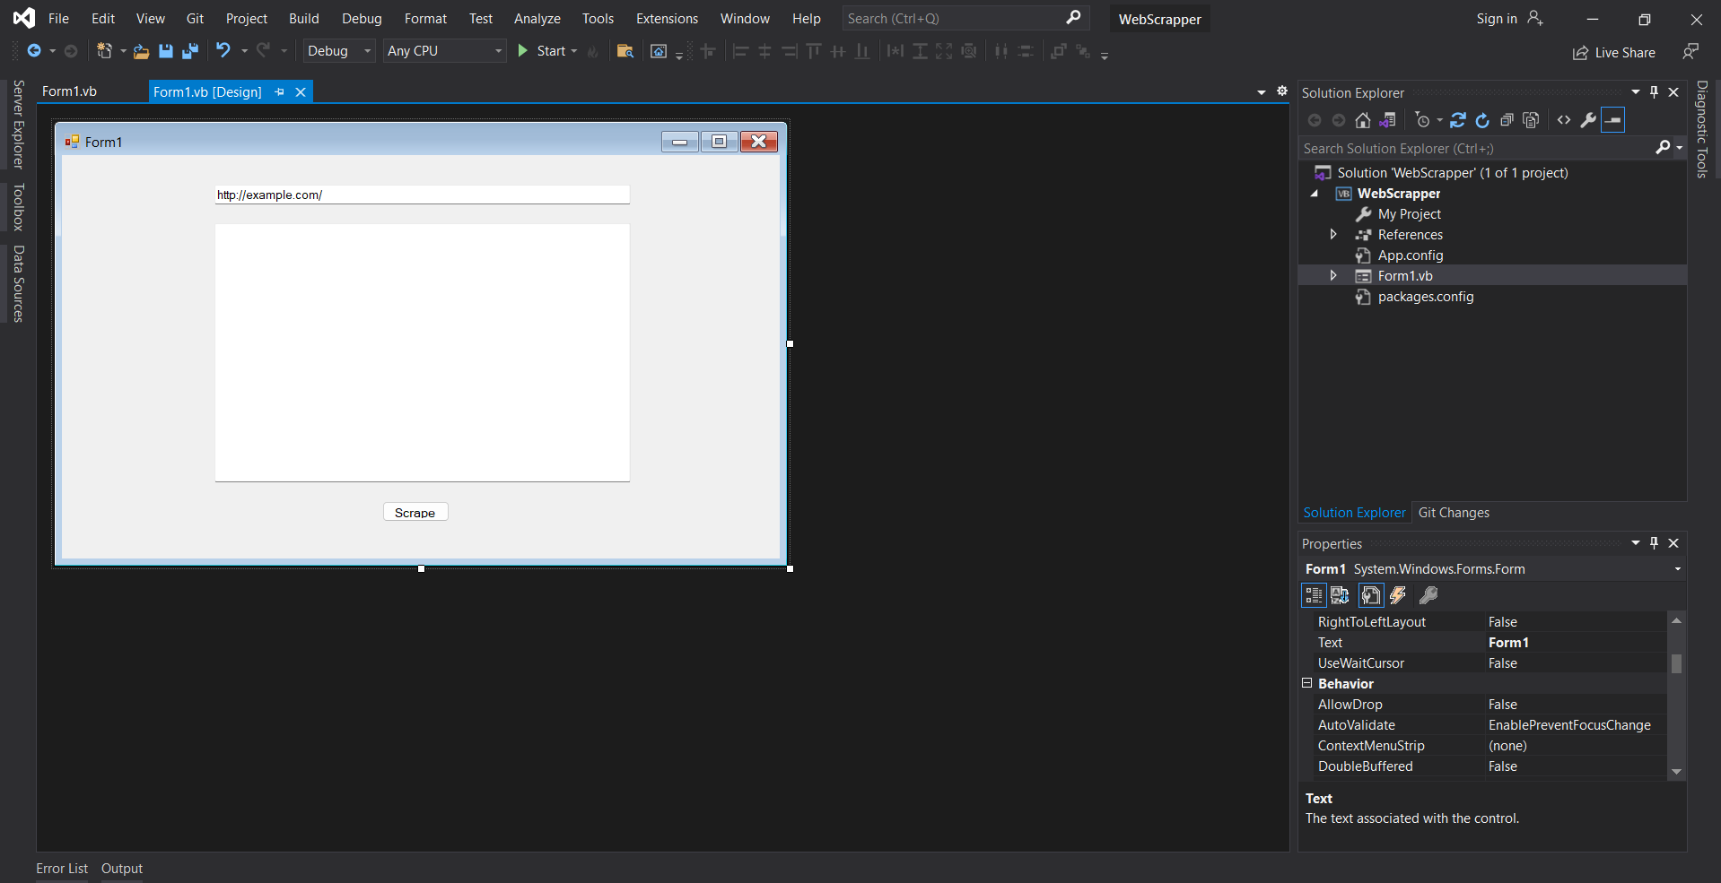Click the Scrape button on Form1
Screen dimensions: 1721x883
pos(415,512)
